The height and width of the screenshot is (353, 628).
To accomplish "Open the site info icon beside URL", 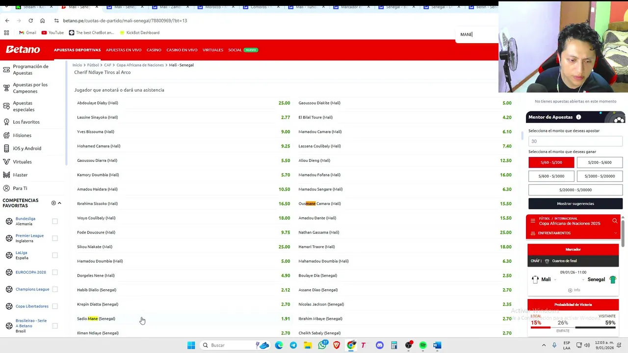I will coord(56,21).
